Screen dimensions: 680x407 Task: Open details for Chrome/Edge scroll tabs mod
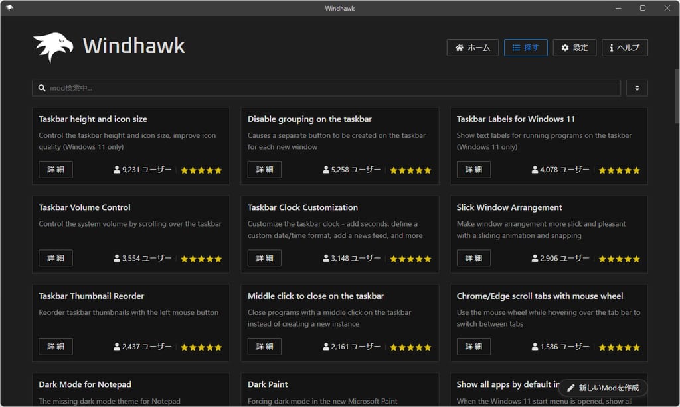coord(473,347)
